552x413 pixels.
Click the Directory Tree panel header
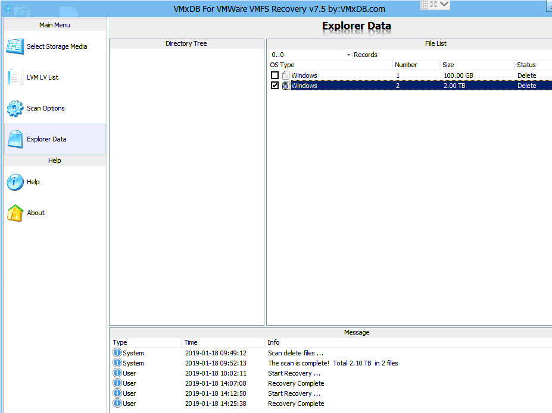186,43
